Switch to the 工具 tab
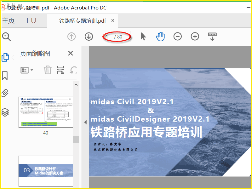252x189 pixels. pos(31,20)
